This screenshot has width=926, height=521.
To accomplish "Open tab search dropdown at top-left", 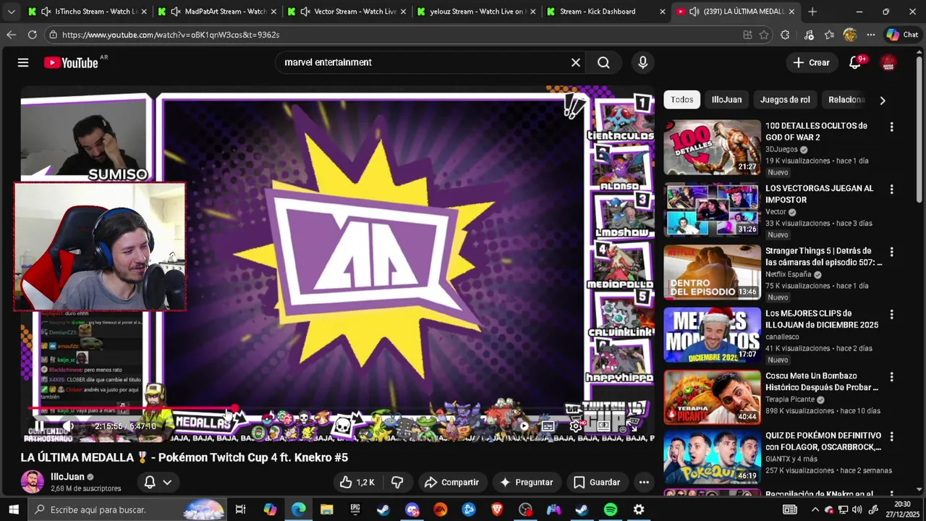I will click(x=11, y=12).
